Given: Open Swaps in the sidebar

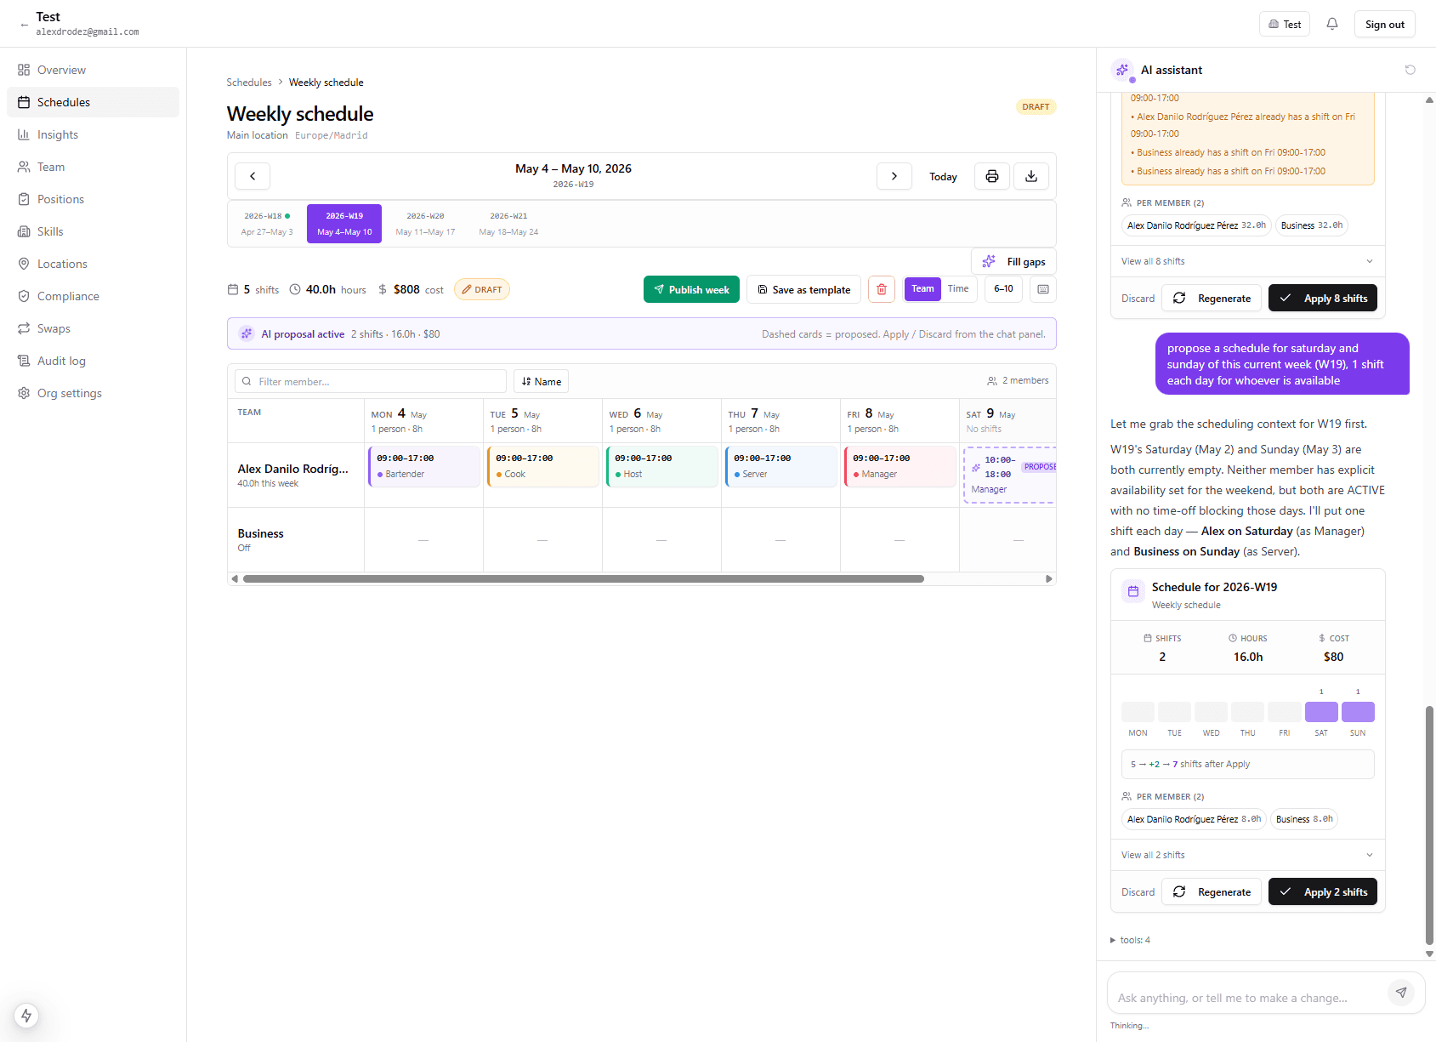Looking at the screenshot, I should coord(93,328).
